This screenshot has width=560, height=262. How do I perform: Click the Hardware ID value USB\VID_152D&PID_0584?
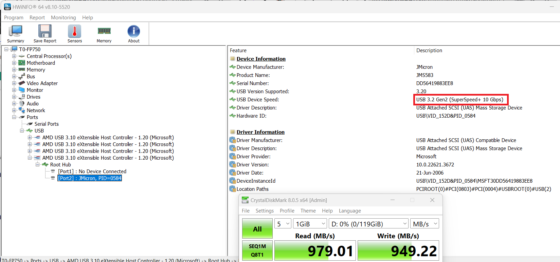pos(446,116)
